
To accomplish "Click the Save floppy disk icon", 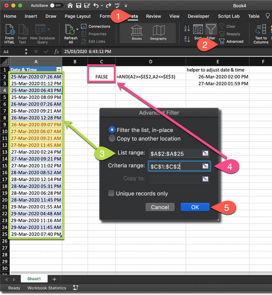I will click(x=79, y=5).
